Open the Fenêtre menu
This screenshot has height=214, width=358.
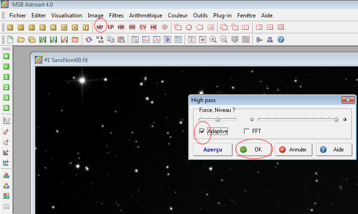pyautogui.click(x=246, y=16)
